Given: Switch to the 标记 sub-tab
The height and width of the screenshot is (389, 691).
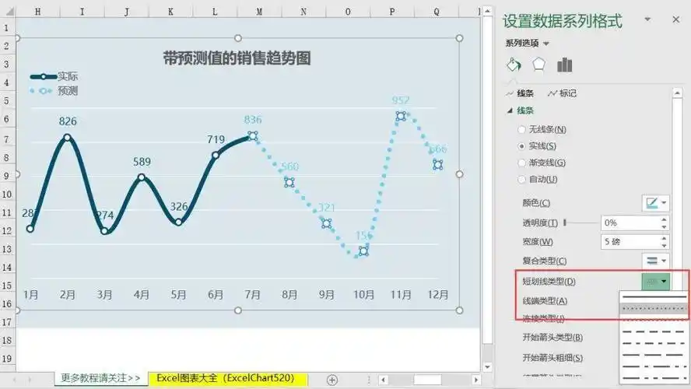Looking at the screenshot, I should [562, 93].
